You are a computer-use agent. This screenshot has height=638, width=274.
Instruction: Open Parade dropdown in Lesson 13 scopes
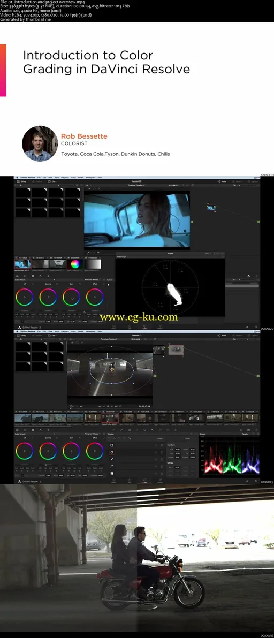click(246, 434)
